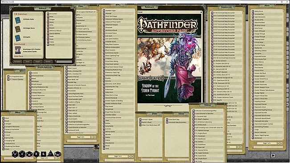Jump to last page in Items list
Image resolution: width=290 pixels, height=163 pixels.
[x=95, y=137]
